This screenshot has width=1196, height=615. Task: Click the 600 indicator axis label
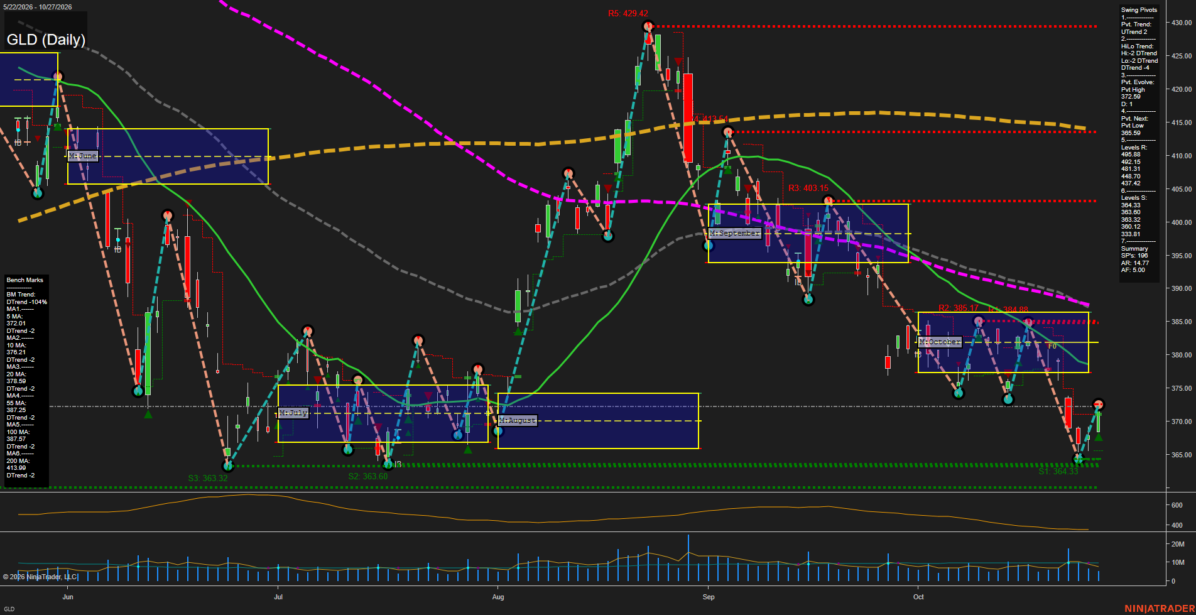1177,505
